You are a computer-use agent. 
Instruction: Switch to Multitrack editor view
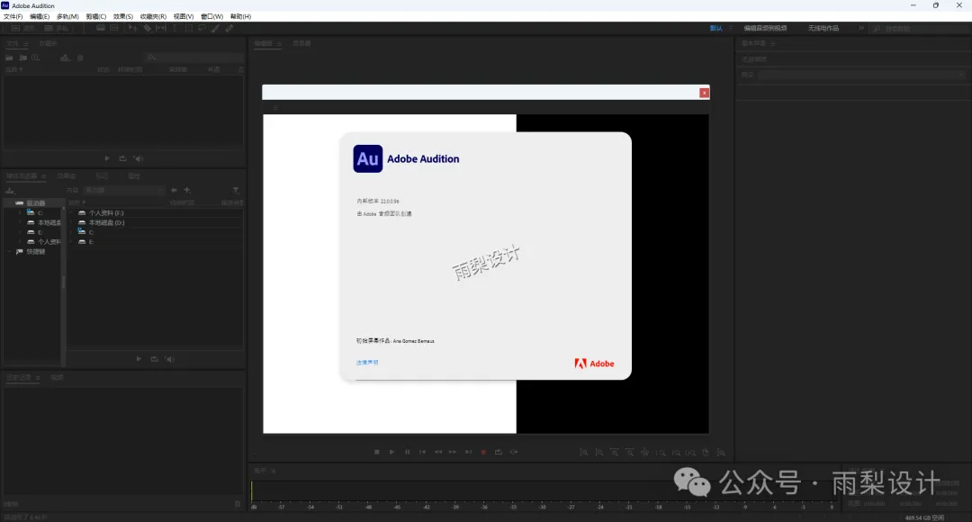[x=57, y=29]
